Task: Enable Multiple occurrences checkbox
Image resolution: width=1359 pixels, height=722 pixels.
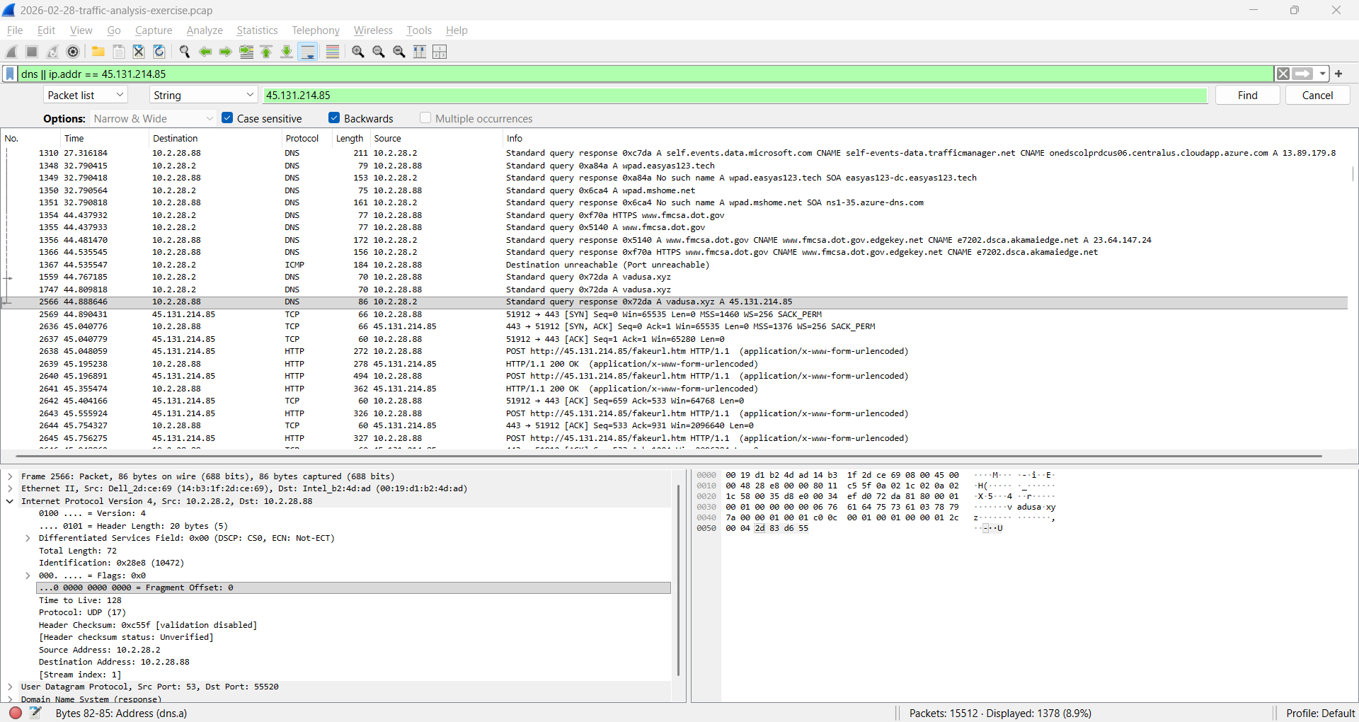Action: coord(425,118)
